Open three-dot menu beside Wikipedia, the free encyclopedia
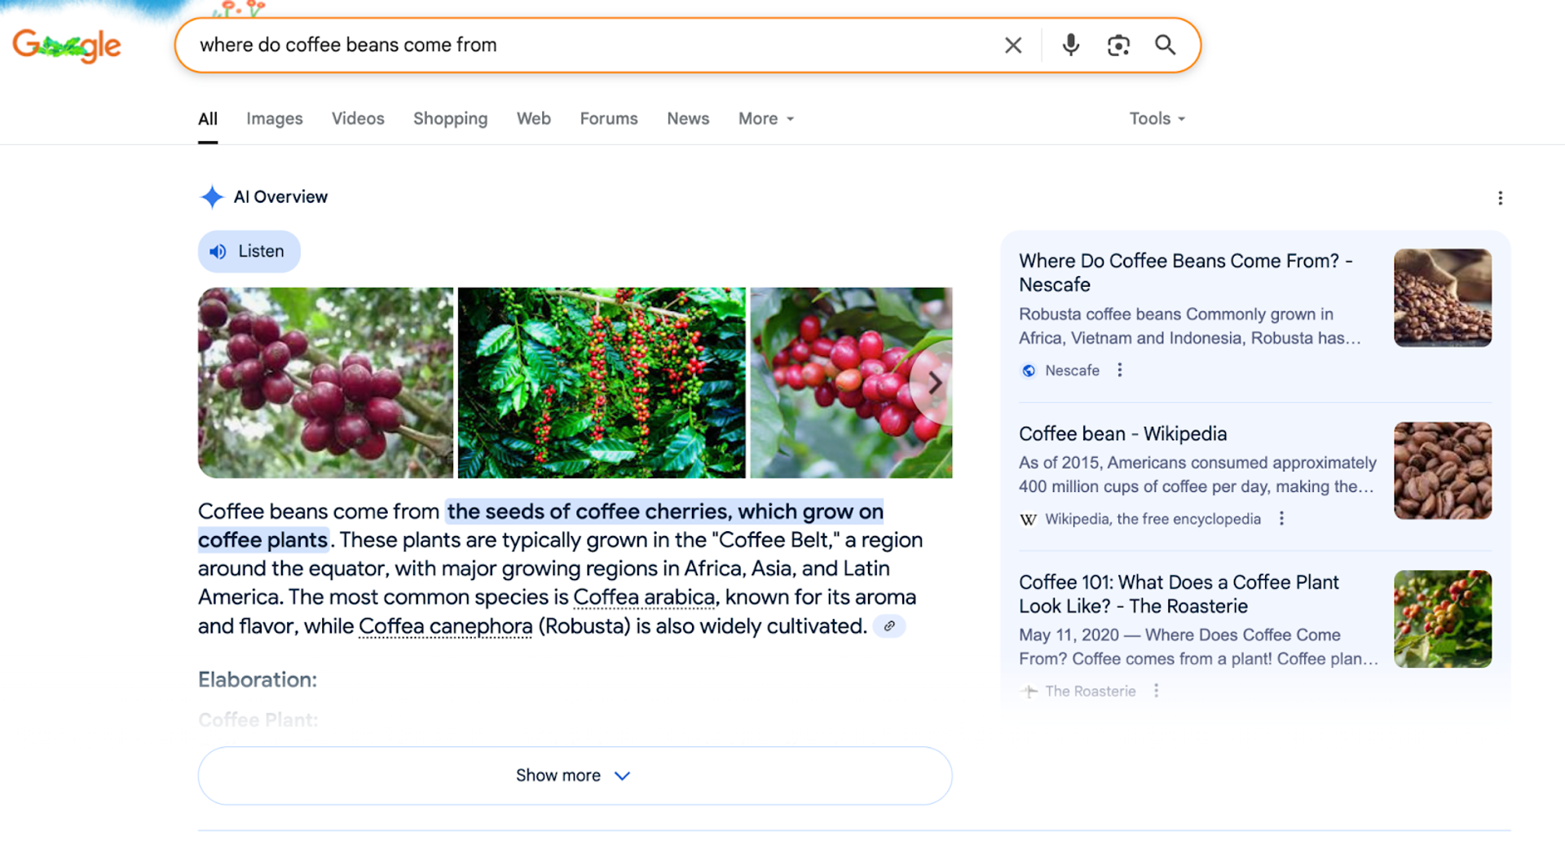 click(x=1281, y=519)
